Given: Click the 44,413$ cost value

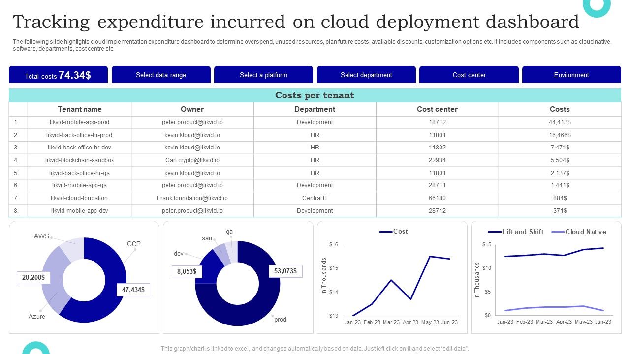Looking at the screenshot, I should tap(560, 122).
